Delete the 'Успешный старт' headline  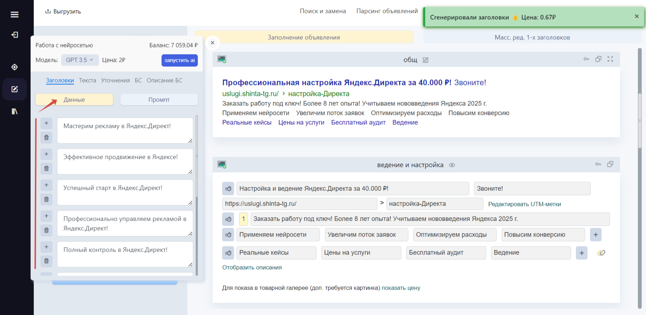[46, 199]
